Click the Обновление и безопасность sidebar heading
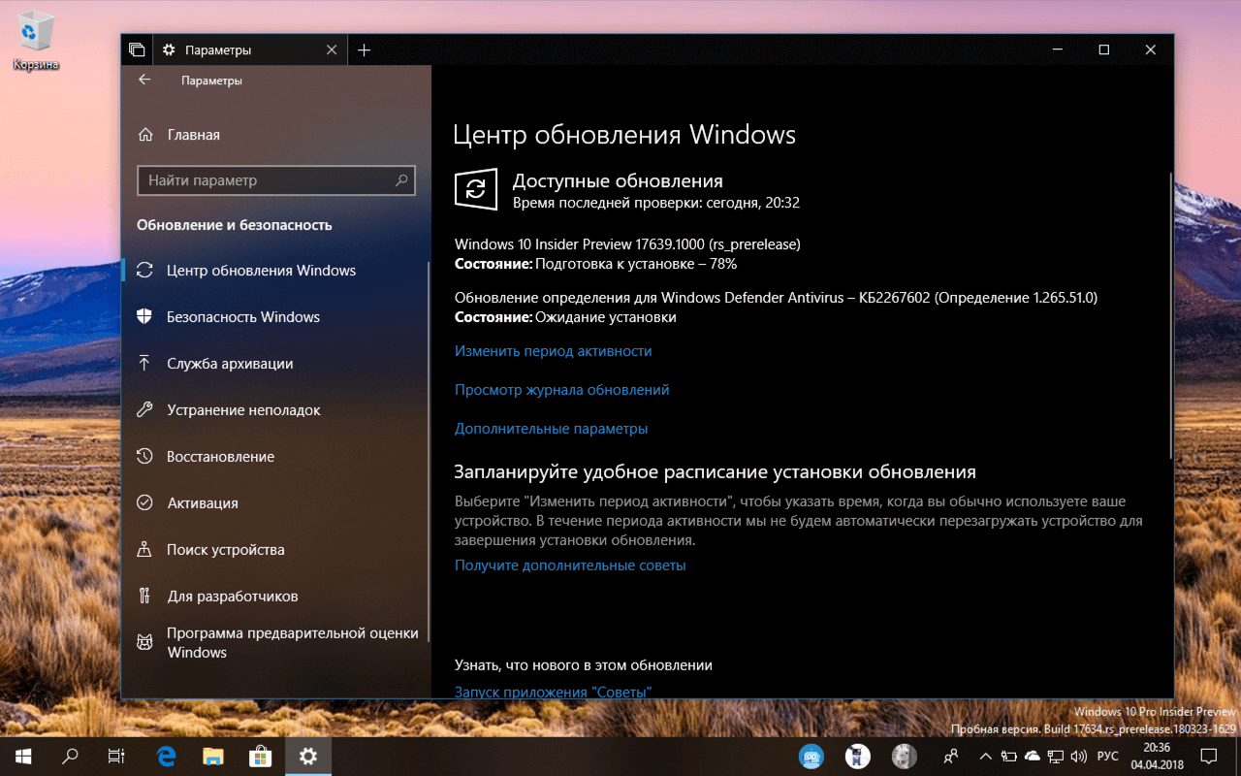The width and height of the screenshot is (1241, 776). pos(235,225)
